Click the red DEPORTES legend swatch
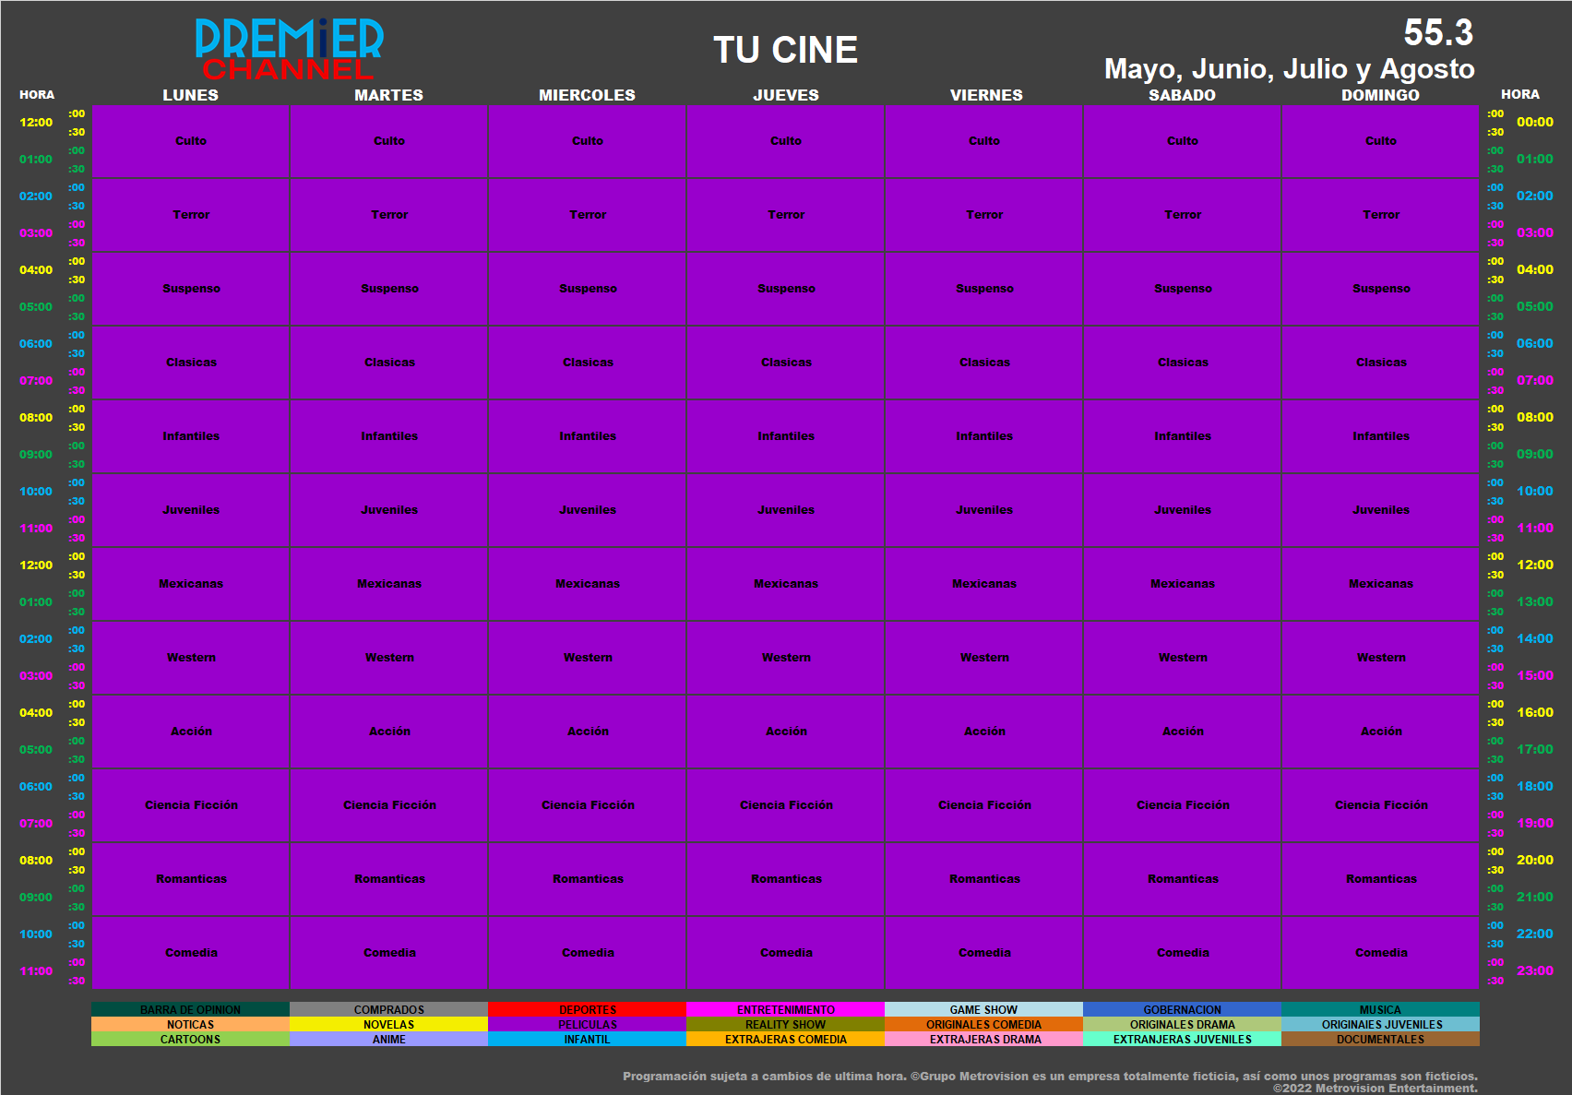This screenshot has width=1572, height=1095. 587,1009
